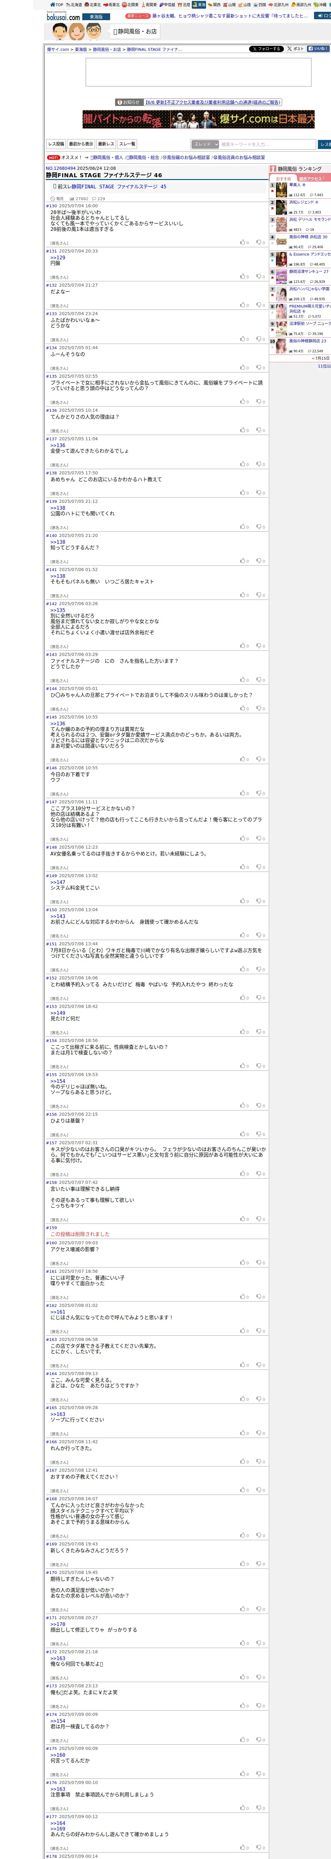Open rank 1 華美人 thumbnail
The image size is (331, 1859).
[x=282, y=190]
